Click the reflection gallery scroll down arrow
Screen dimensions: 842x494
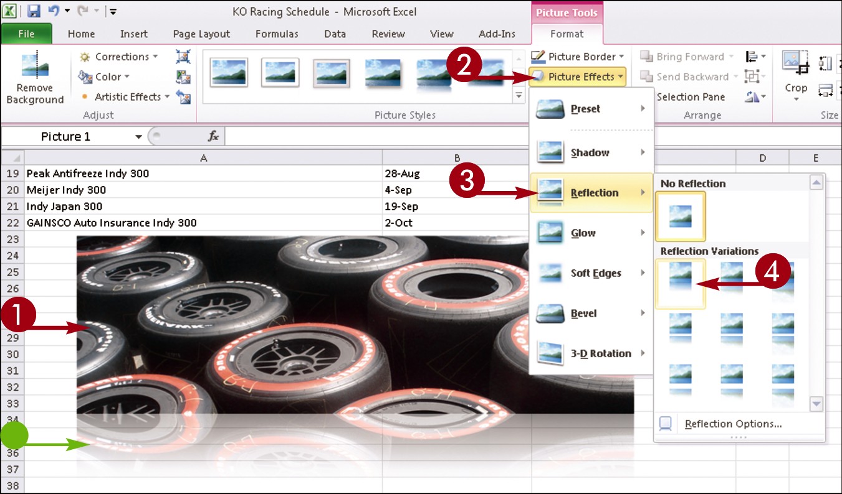(816, 404)
